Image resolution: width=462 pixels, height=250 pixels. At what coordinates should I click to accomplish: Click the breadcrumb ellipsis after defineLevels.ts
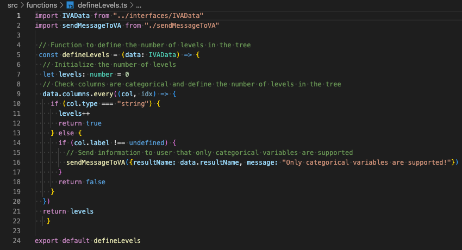[138, 5]
